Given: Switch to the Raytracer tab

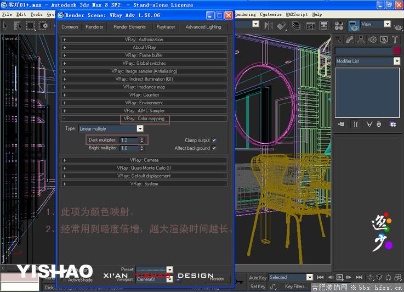Looking at the screenshot, I should click(x=166, y=27).
